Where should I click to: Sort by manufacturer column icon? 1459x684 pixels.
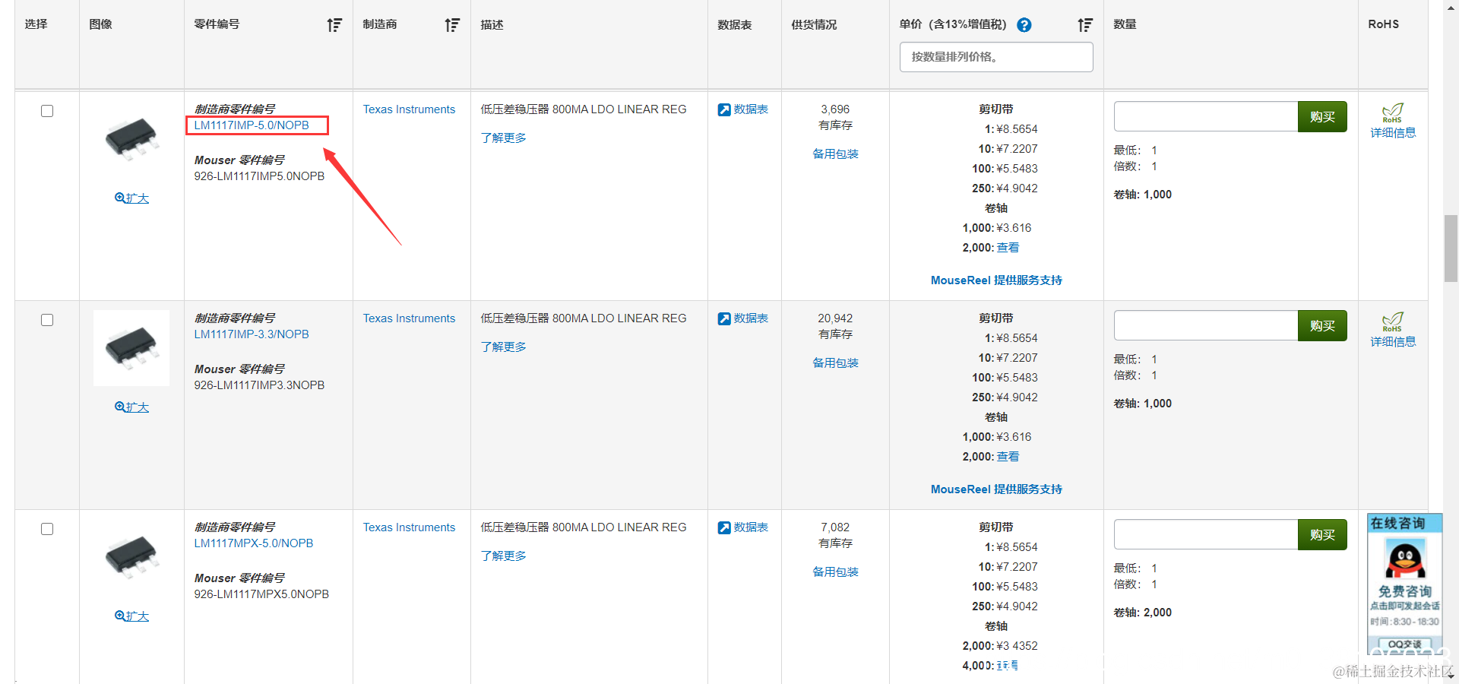(x=452, y=25)
